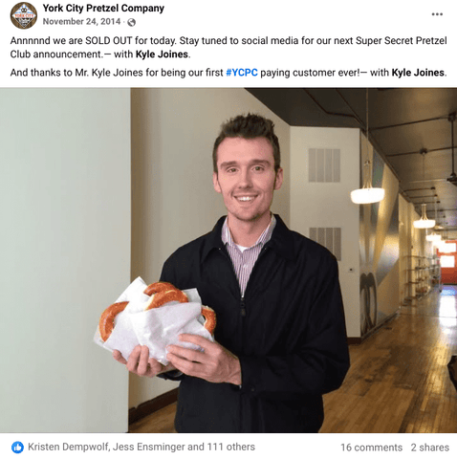Open York City Pretzel Company profile picture
457x459 pixels.
coord(24,15)
